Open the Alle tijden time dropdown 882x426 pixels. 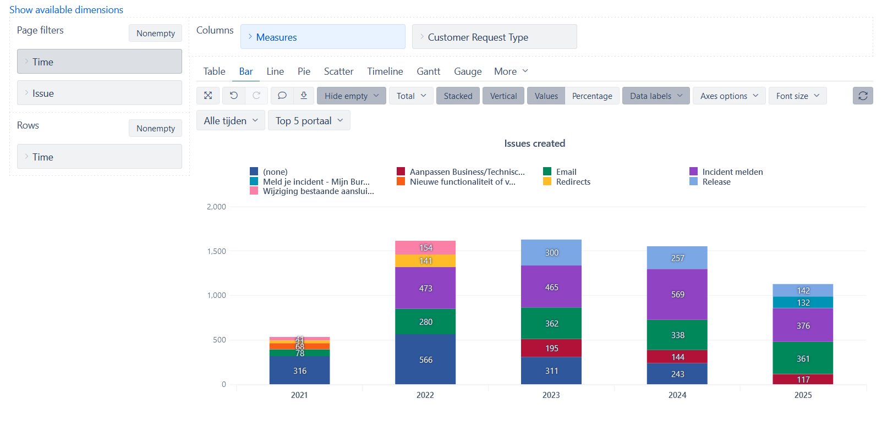231,120
